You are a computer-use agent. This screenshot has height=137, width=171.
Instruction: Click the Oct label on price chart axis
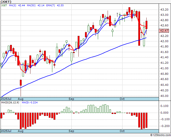[x=122, y=99]
